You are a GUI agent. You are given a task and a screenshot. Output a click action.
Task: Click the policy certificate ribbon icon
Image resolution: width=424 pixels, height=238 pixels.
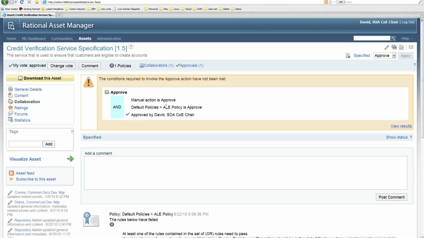click(x=91, y=219)
